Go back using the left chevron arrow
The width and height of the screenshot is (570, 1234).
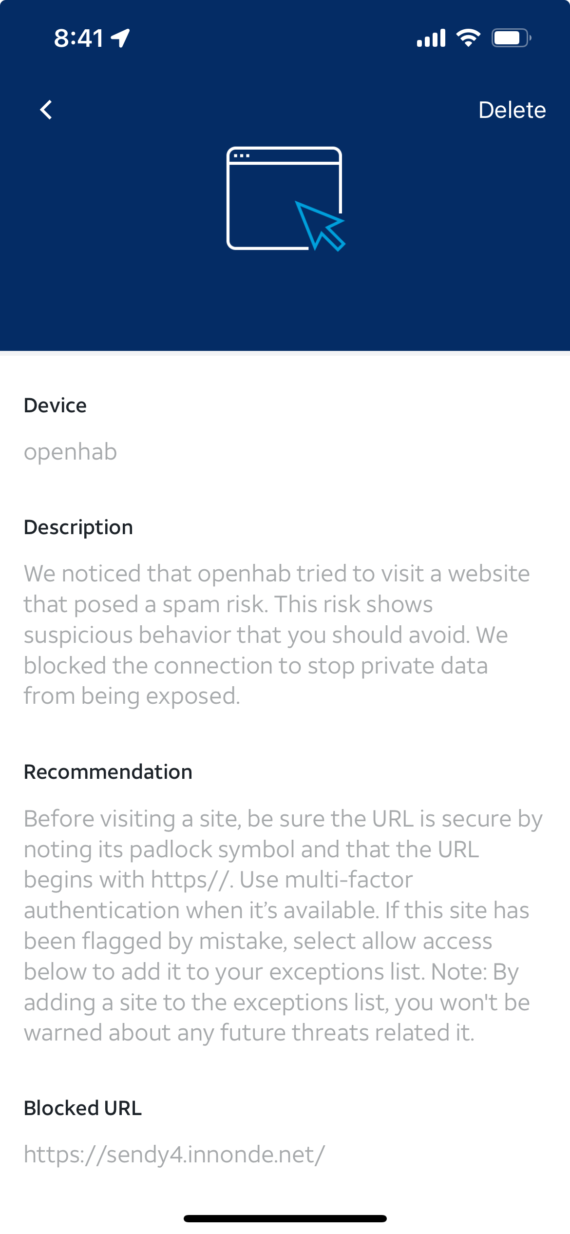[46, 110]
